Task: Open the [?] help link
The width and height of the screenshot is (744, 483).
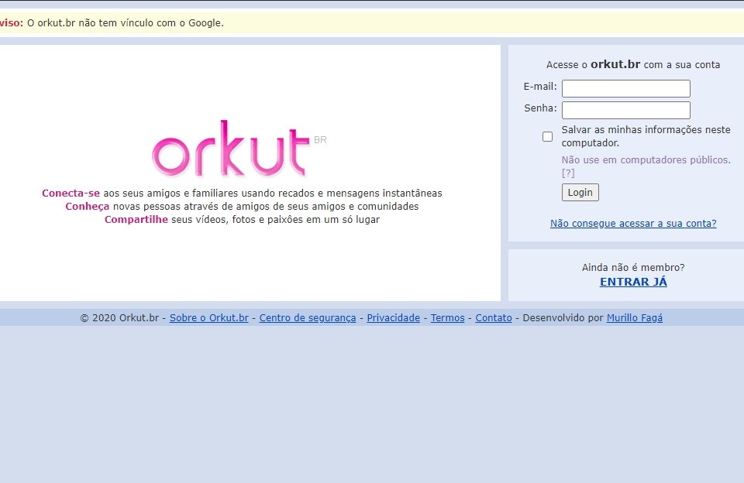Action: tap(568, 173)
